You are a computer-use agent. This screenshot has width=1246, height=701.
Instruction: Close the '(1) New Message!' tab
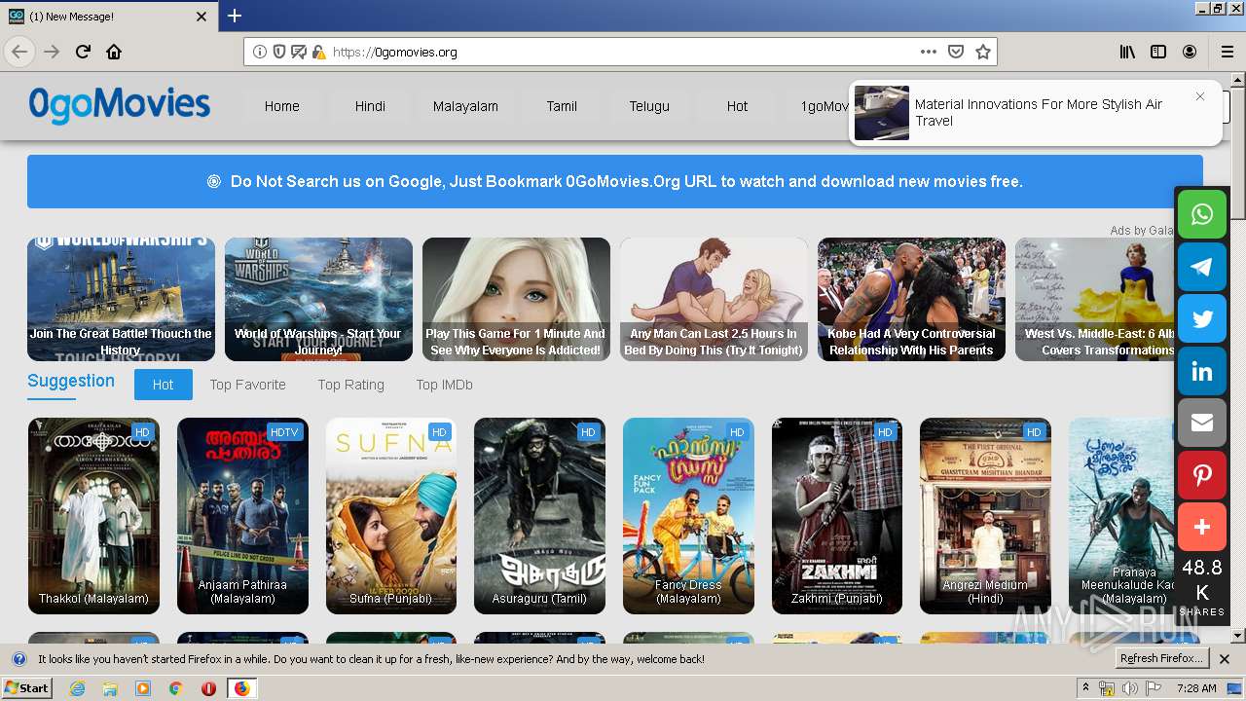pyautogui.click(x=202, y=17)
